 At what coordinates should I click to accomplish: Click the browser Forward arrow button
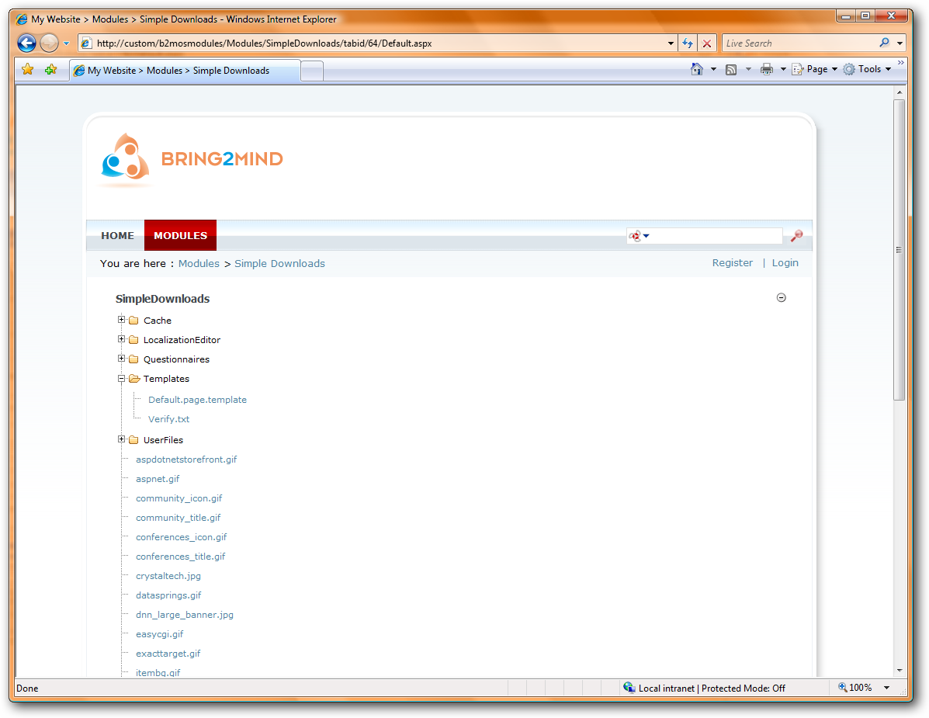tap(49, 43)
